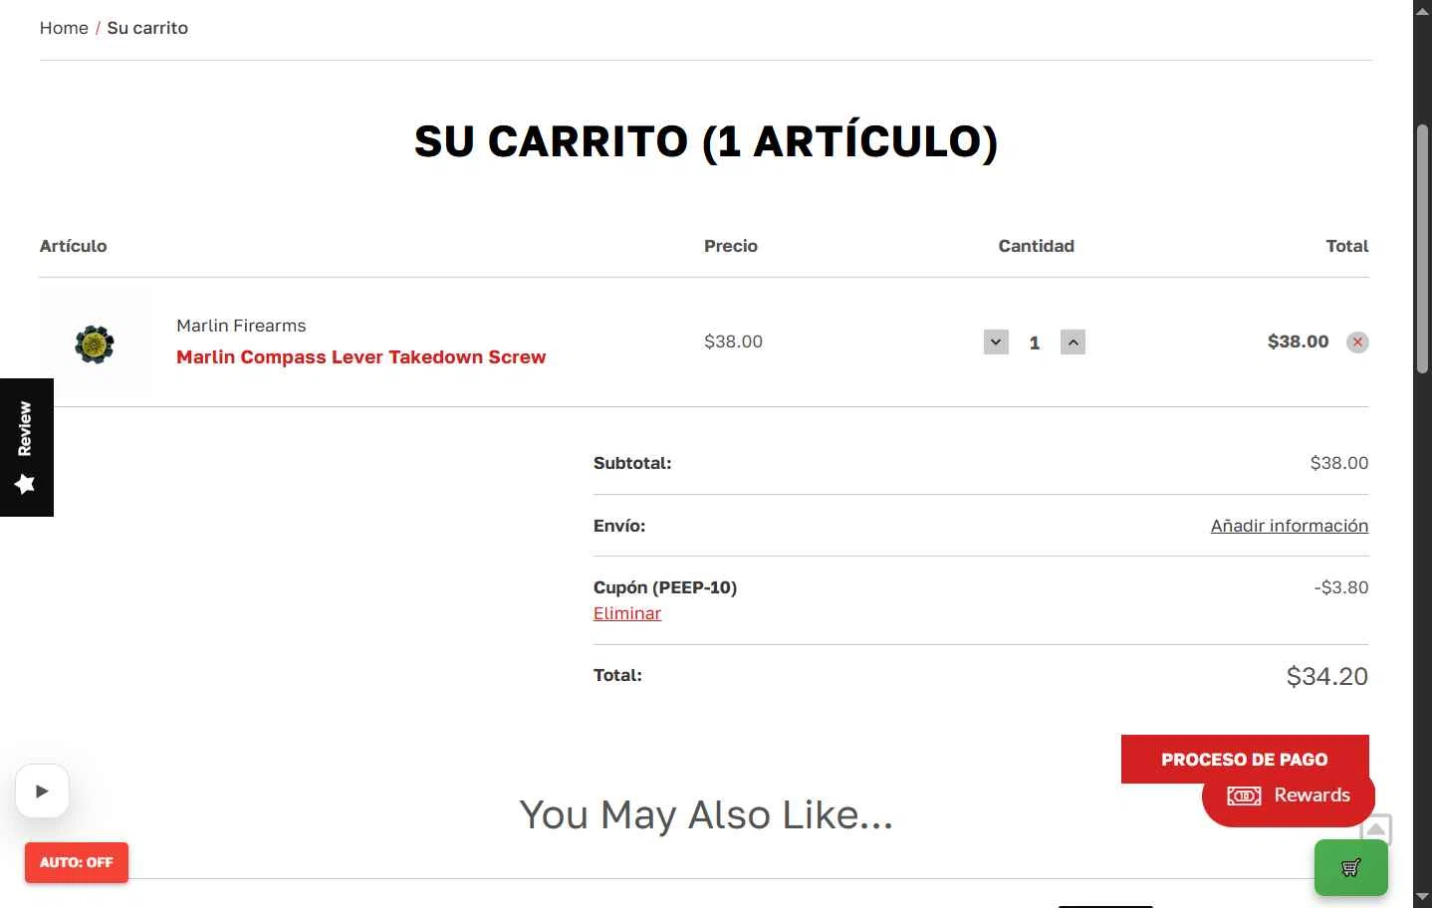Click the Cupón (PEEP-10) label
The width and height of the screenshot is (1432, 908).
[x=665, y=587]
